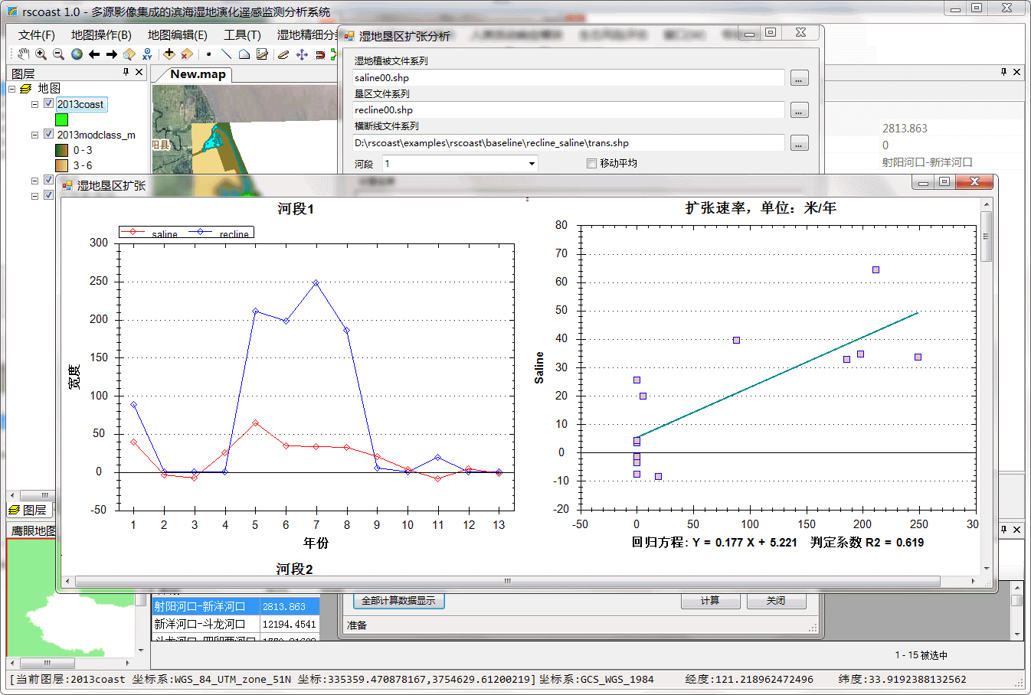This screenshot has width=1031, height=695.
Task: Click the recline00.shp input field
Action: pyautogui.click(x=568, y=110)
